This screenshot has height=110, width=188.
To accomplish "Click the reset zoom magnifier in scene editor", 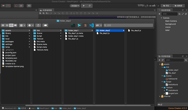I will click(47, 13).
